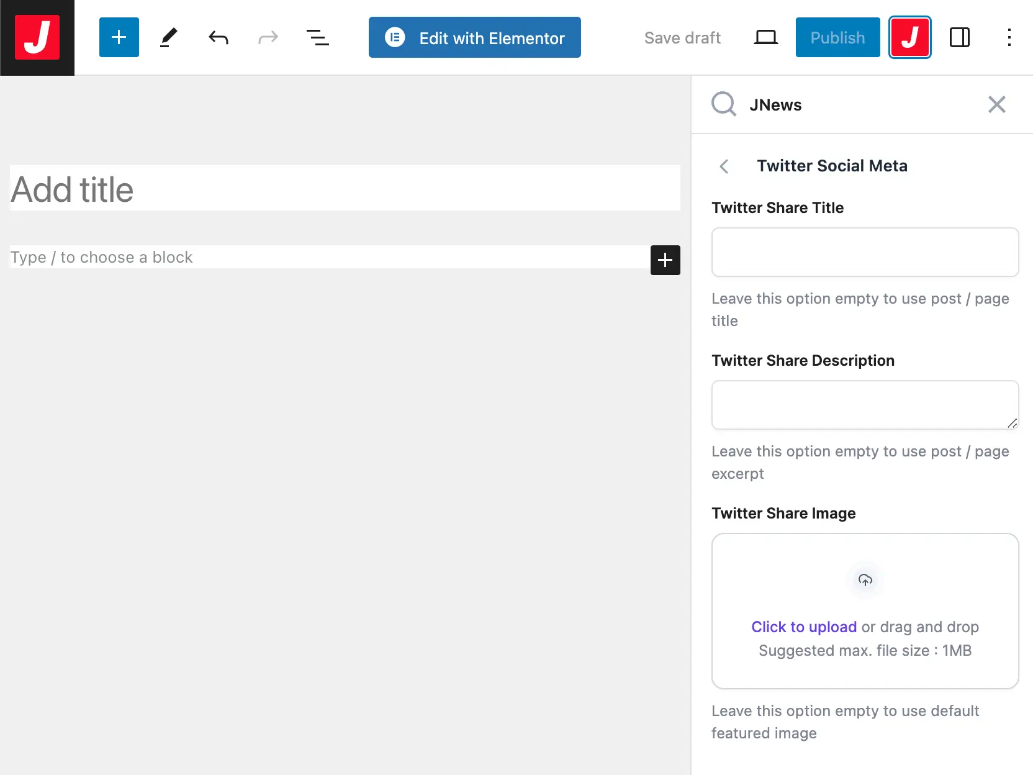Go back from Twitter Social Meta
The height and width of the screenshot is (775, 1033).
(724, 166)
